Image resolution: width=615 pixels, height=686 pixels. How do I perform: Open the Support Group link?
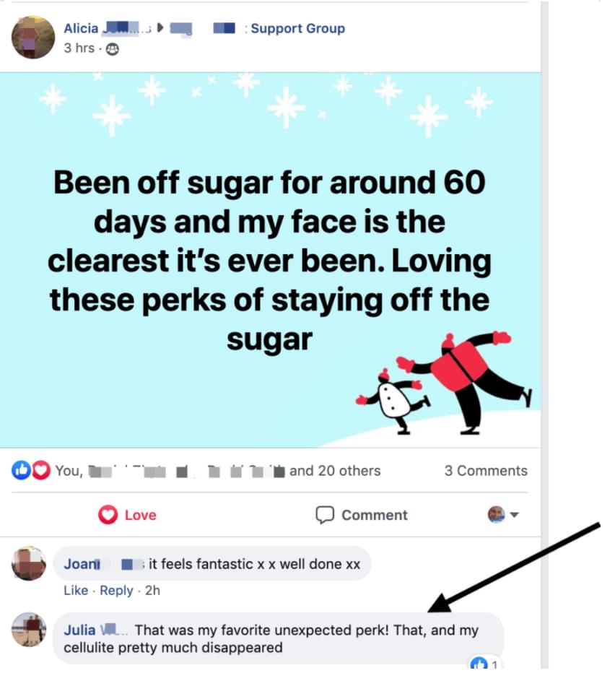tap(297, 29)
